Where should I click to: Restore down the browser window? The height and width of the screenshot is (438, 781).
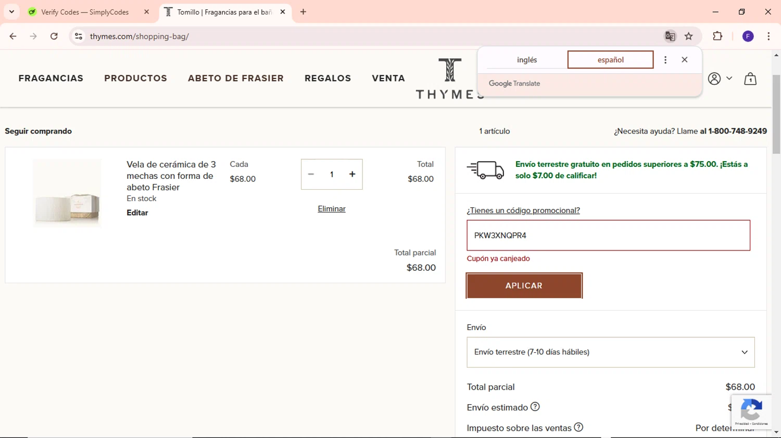[x=741, y=12]
